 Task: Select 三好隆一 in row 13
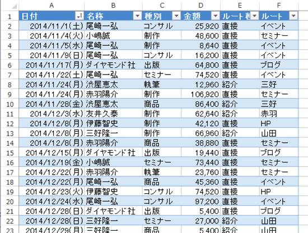(114, 133)
